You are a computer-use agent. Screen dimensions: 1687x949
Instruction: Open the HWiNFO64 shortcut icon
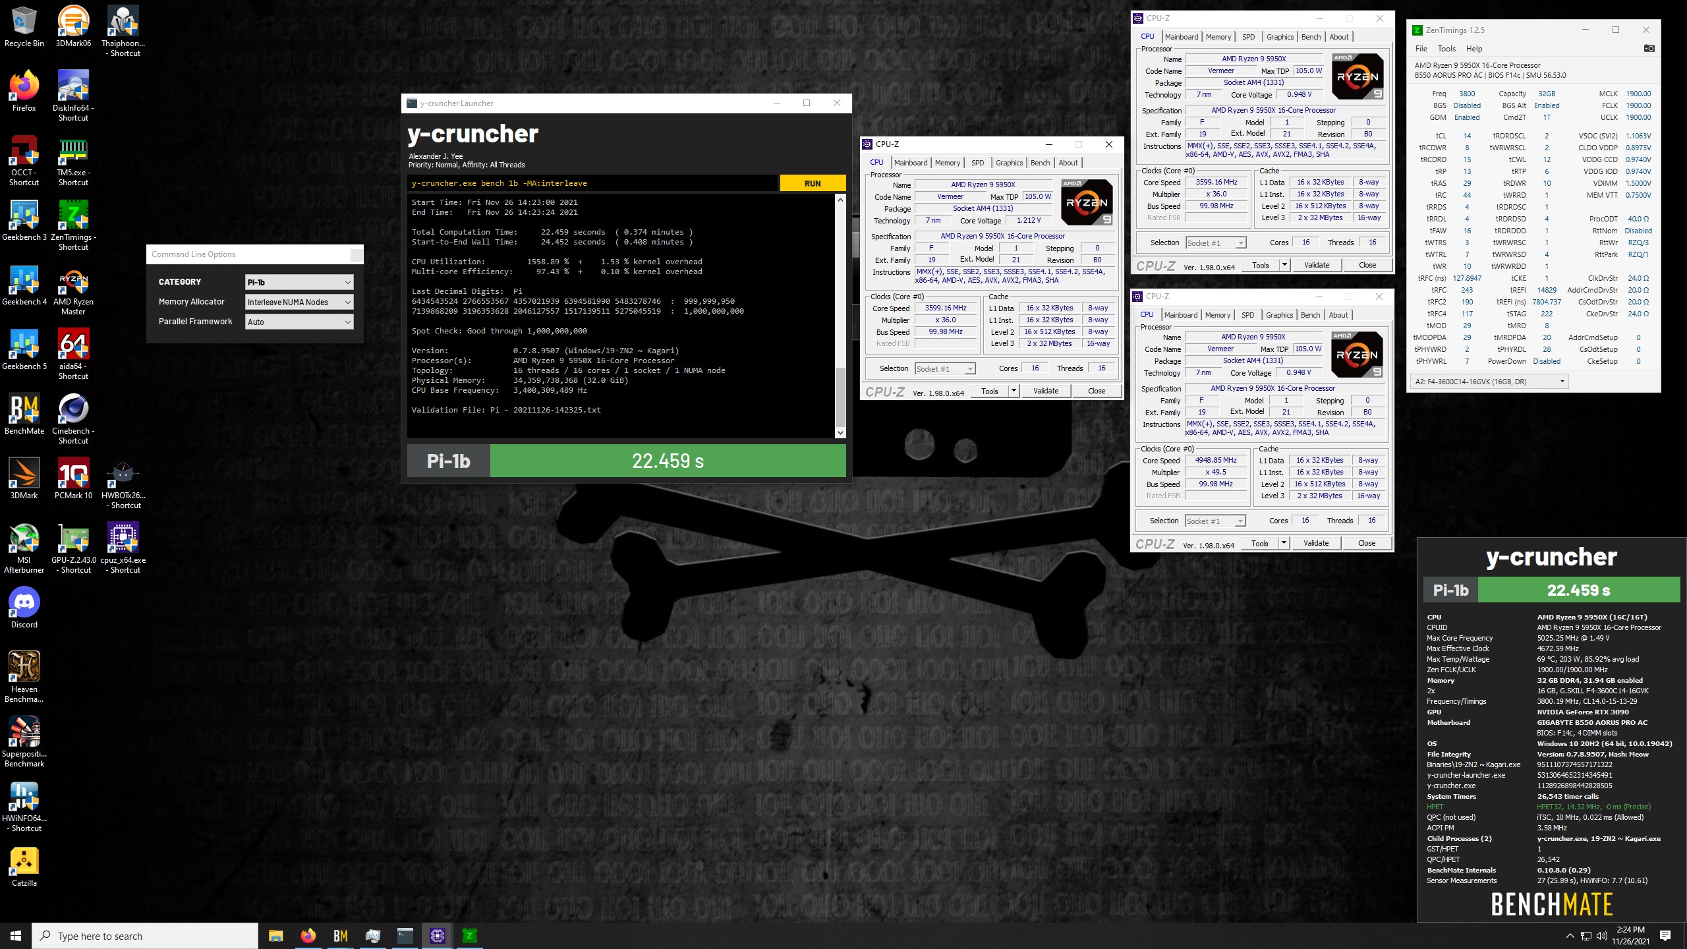click(24, 806)
